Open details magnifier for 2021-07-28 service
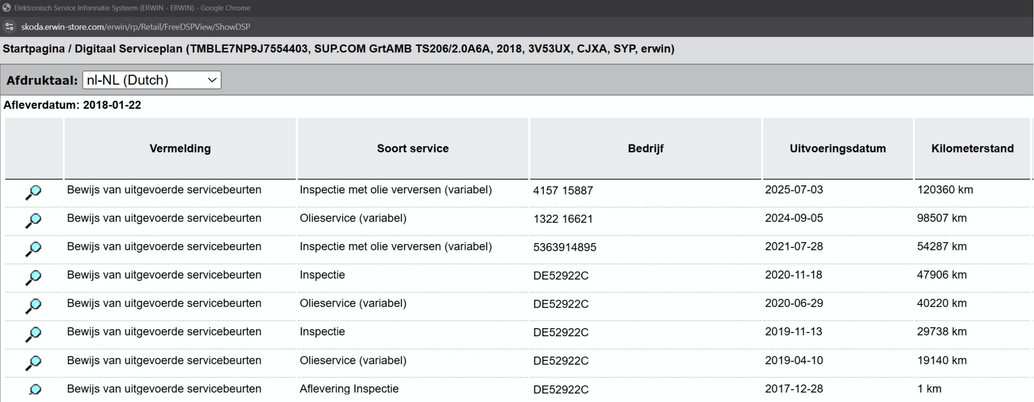 [33, 249]
